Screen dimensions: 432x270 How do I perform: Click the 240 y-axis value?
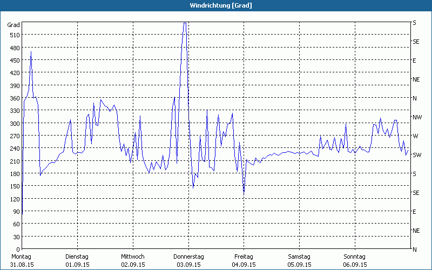15,148
